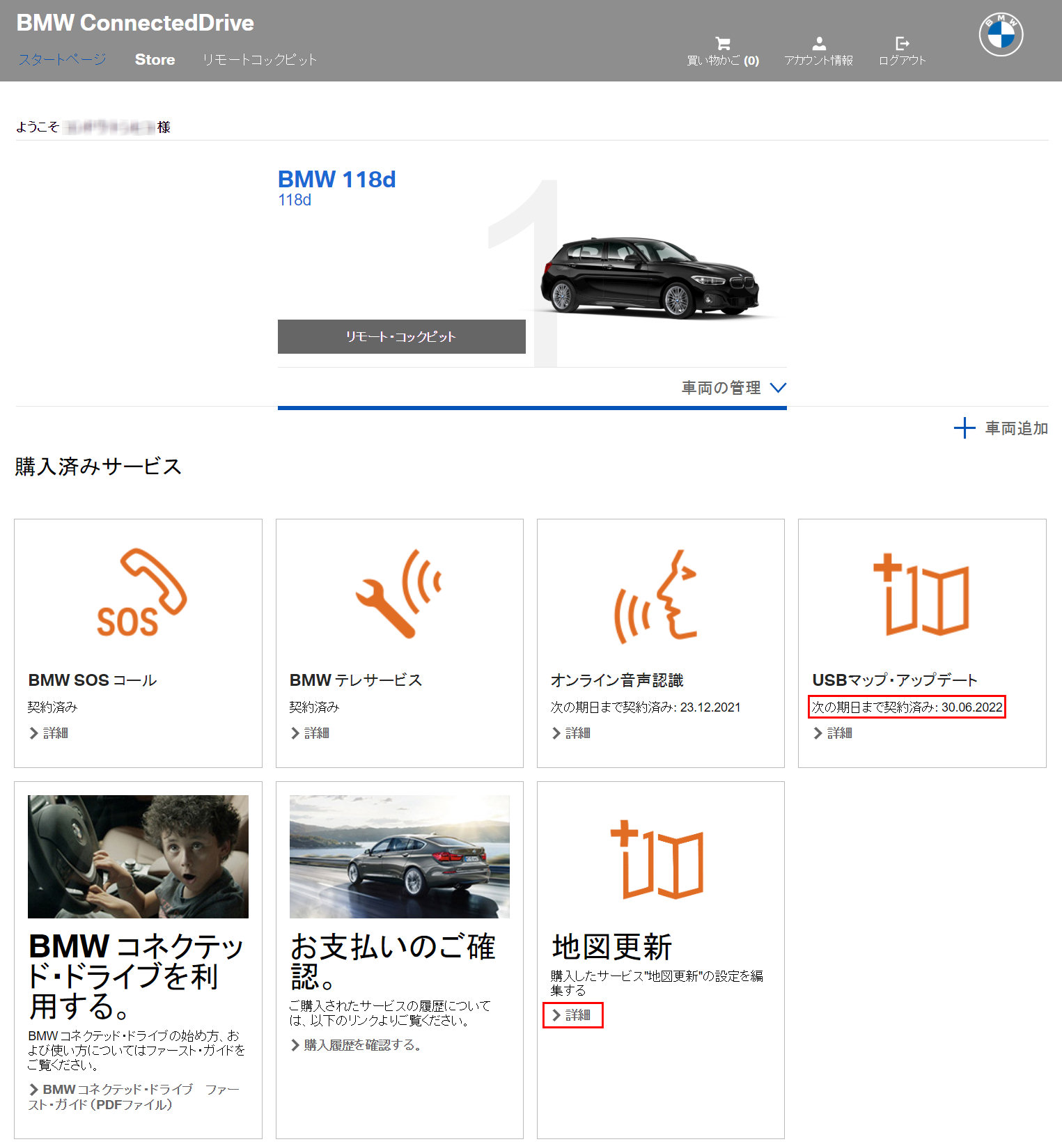Screen dimensions: 1062x1144
Task: Click 契約済み under BMW テレサービス
Action: pos(314,707)
